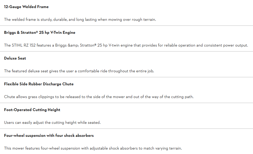
Task: Click the 'Users can easily adjust' description
Action: click(x=52, y=123)
